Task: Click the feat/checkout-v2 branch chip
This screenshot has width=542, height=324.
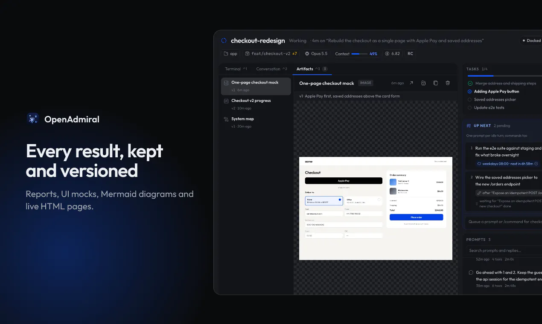Action: click(271, 54)
